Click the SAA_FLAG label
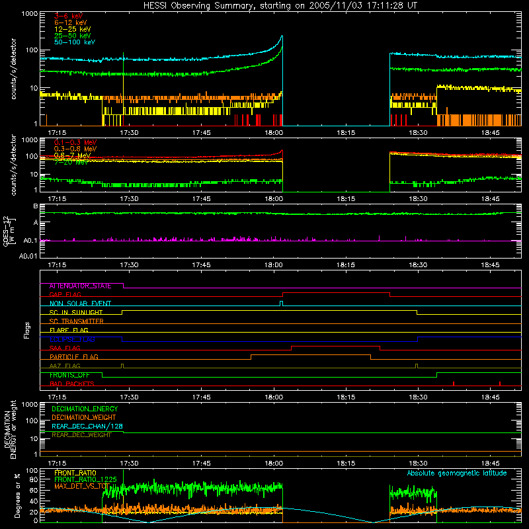The height and width of the screenshot is (529, 529). (65, 348)
